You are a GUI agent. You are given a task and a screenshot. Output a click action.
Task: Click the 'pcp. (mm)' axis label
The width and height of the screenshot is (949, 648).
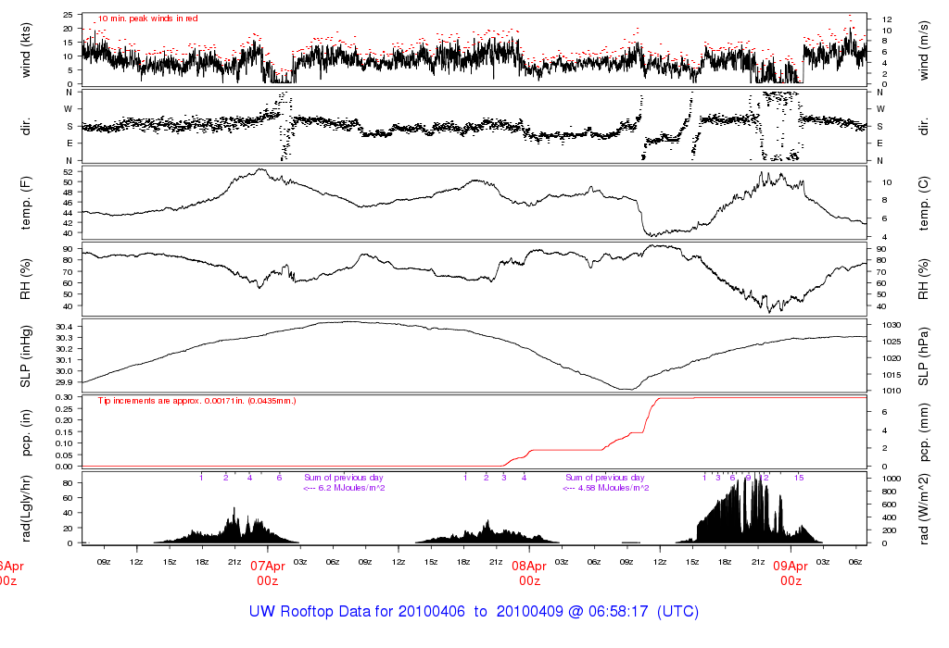[x=924, y=433]
